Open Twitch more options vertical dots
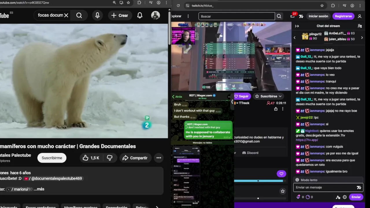 (188, 16)
